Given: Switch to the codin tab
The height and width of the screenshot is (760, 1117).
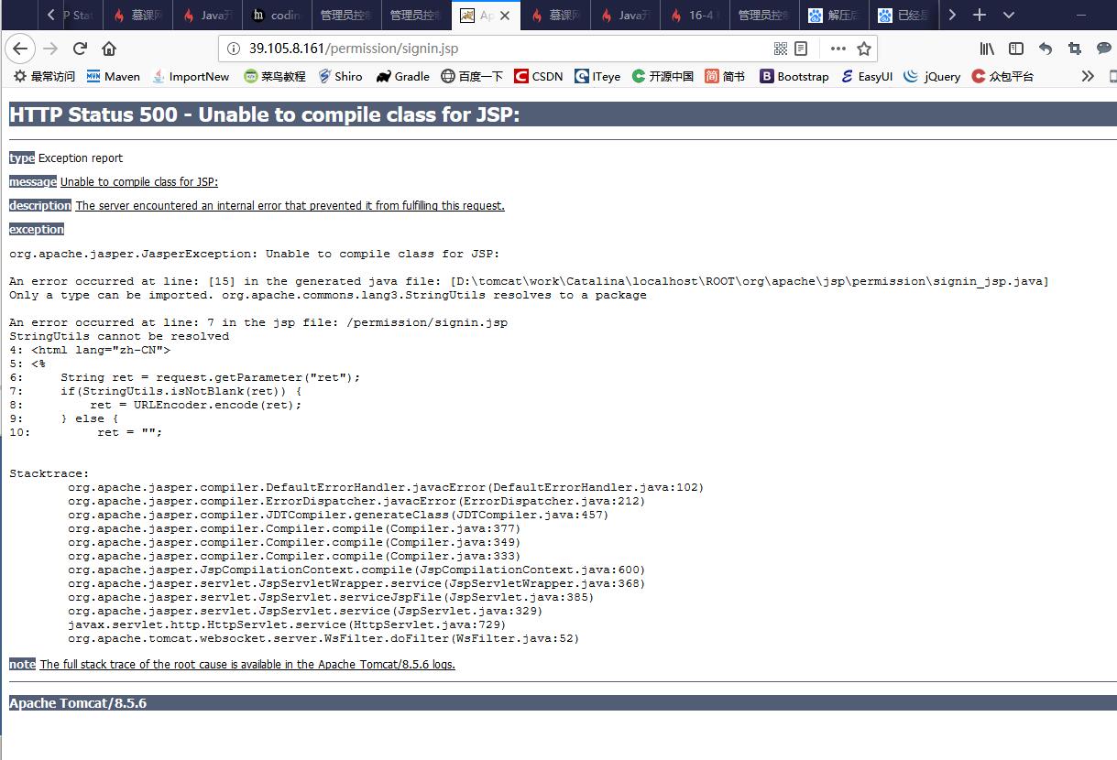Looking at the screenshot, I should pyautogui.click(x=278, y=15).
